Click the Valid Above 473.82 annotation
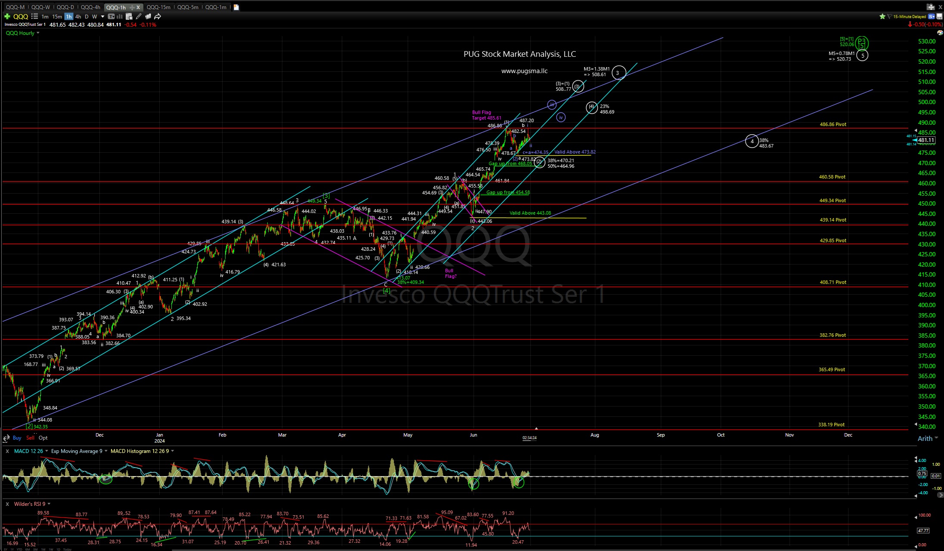 tap(575, 152)
